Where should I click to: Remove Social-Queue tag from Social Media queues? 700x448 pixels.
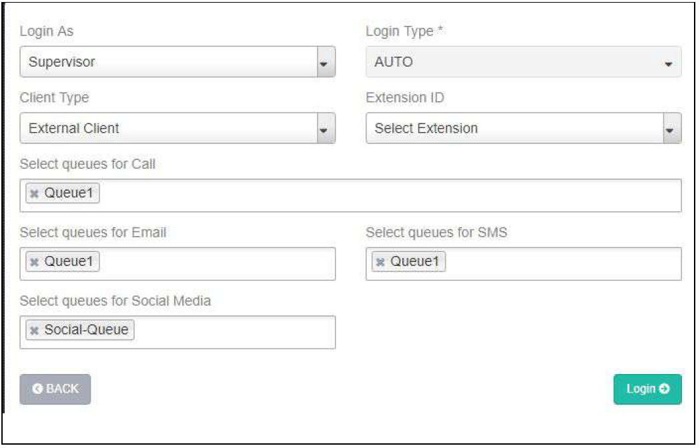click(35, 330)
